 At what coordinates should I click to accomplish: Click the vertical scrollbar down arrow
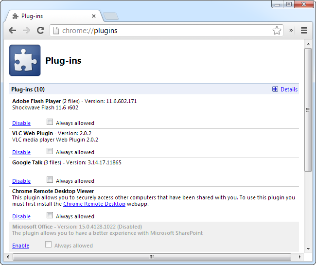308,248
